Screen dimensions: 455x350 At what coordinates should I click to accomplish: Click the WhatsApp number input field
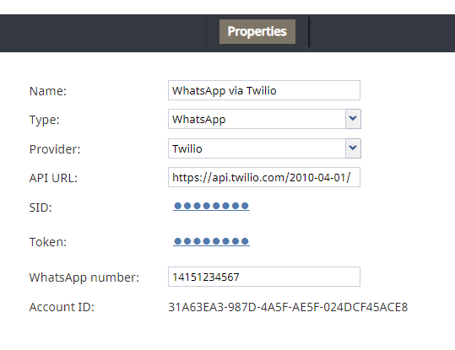[264, 277]
